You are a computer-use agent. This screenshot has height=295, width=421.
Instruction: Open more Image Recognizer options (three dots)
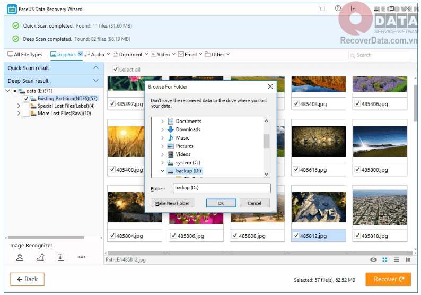pyautogui.click(x=82, y=257)
